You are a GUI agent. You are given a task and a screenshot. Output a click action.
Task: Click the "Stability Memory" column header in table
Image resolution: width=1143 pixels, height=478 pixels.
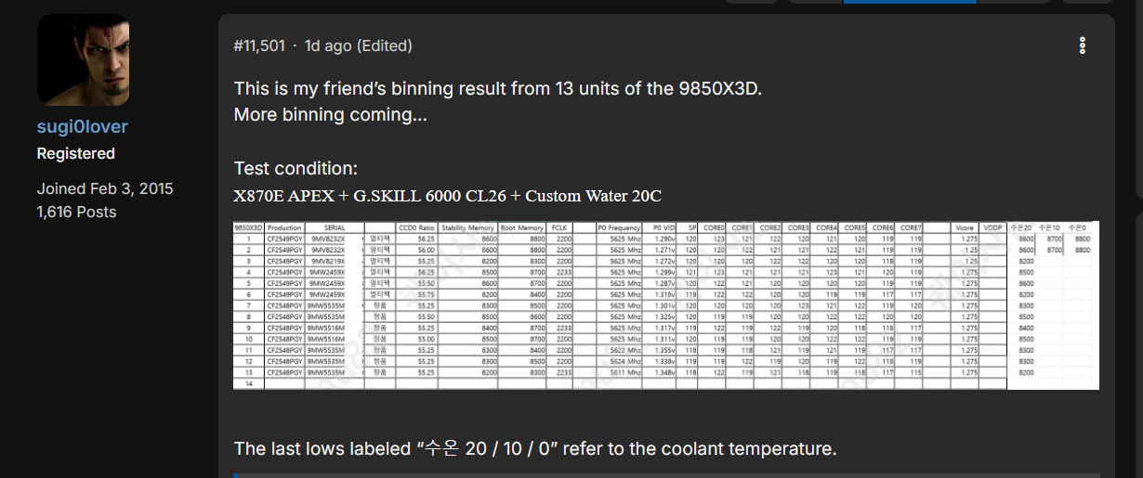point(467,227)
